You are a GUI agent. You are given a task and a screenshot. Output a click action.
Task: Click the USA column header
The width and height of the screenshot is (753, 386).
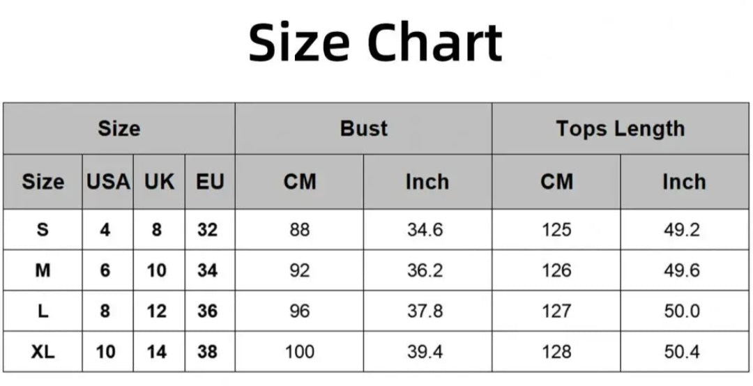click(x=108, y=182)
